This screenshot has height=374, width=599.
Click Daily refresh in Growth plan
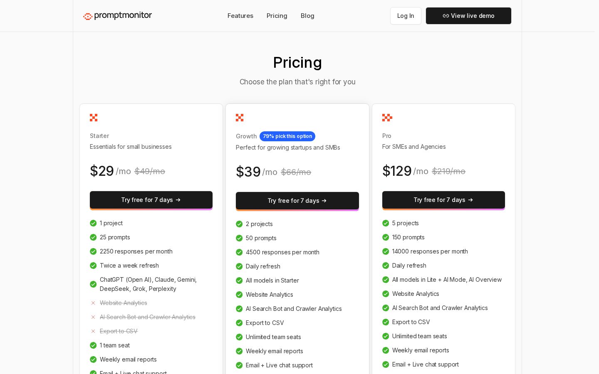[x=263, y=266]
